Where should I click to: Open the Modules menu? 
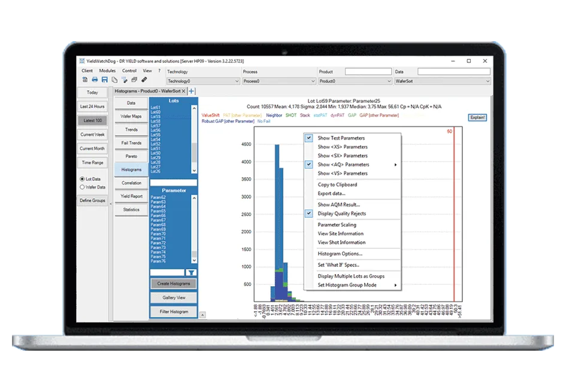[108, 71]
